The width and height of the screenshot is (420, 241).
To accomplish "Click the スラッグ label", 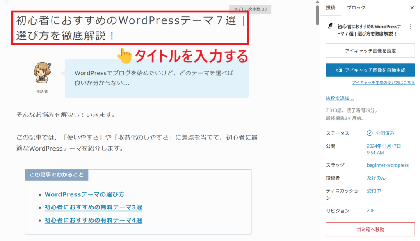I will (335, 165).
